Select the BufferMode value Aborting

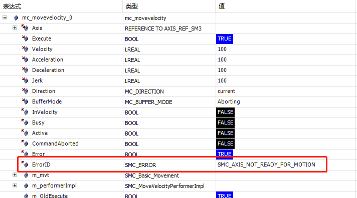pos(229,101)
